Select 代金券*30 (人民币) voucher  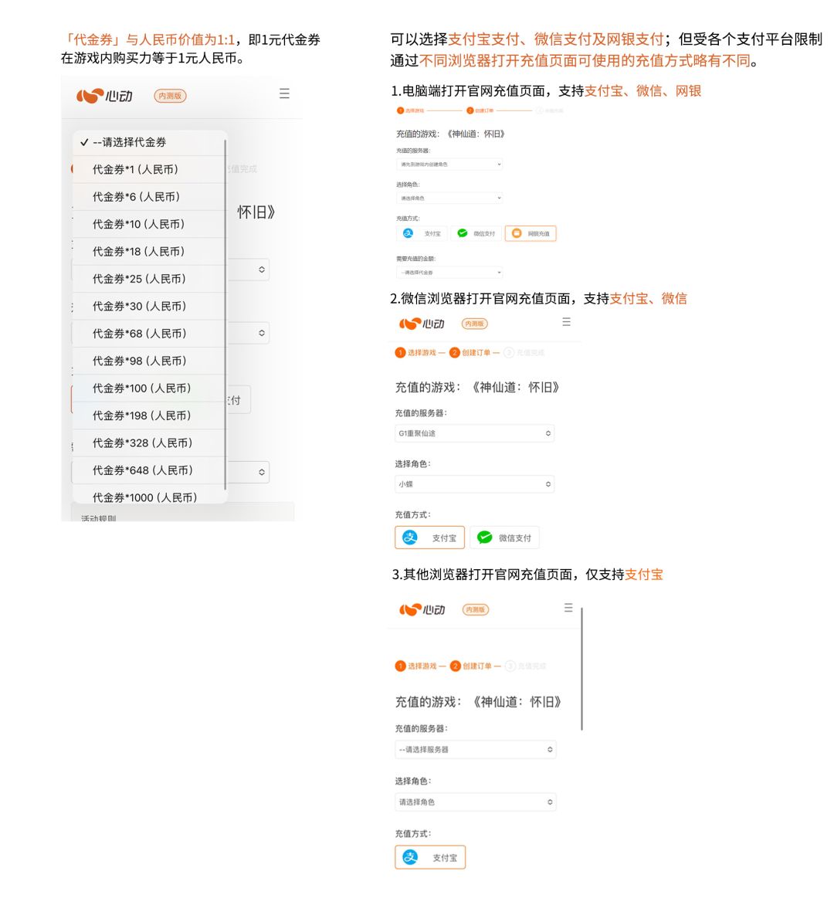[149, 306]
